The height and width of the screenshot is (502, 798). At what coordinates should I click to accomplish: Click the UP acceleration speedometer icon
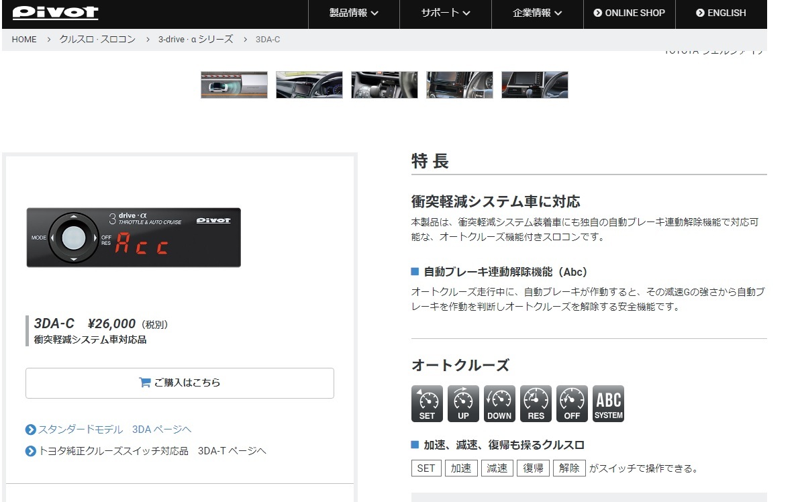click(x=463, y=403)
